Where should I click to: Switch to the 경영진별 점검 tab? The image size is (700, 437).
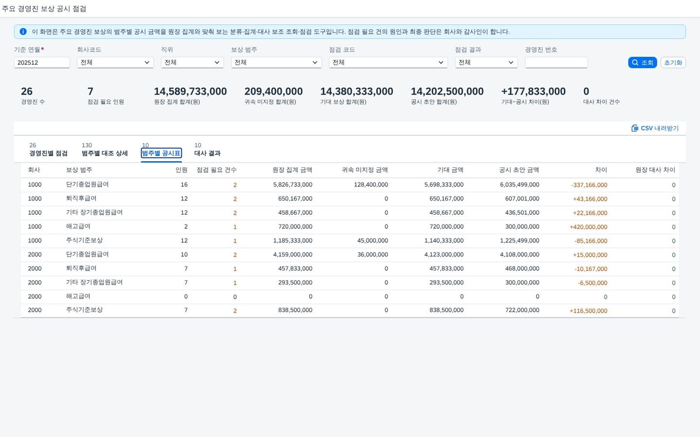(48, 150)
